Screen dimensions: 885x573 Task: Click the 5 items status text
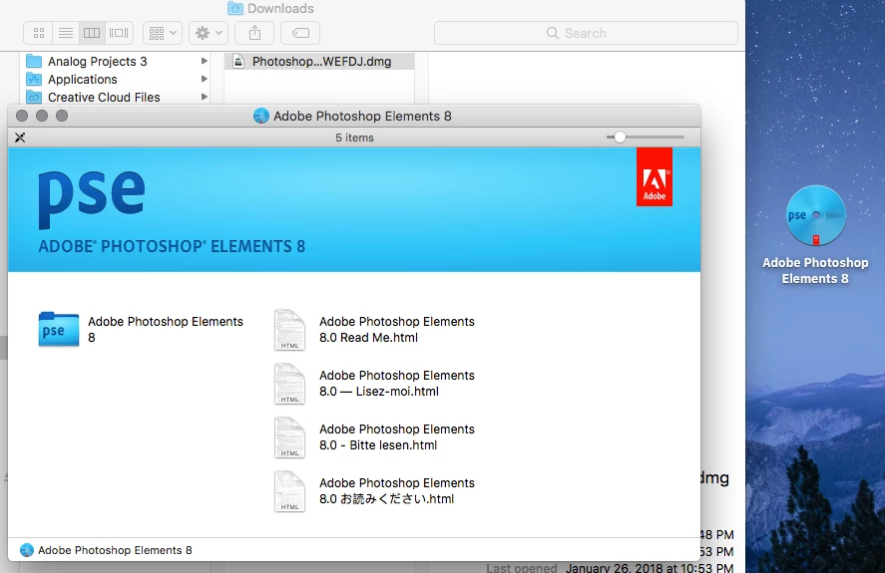[x=354, y=138]
